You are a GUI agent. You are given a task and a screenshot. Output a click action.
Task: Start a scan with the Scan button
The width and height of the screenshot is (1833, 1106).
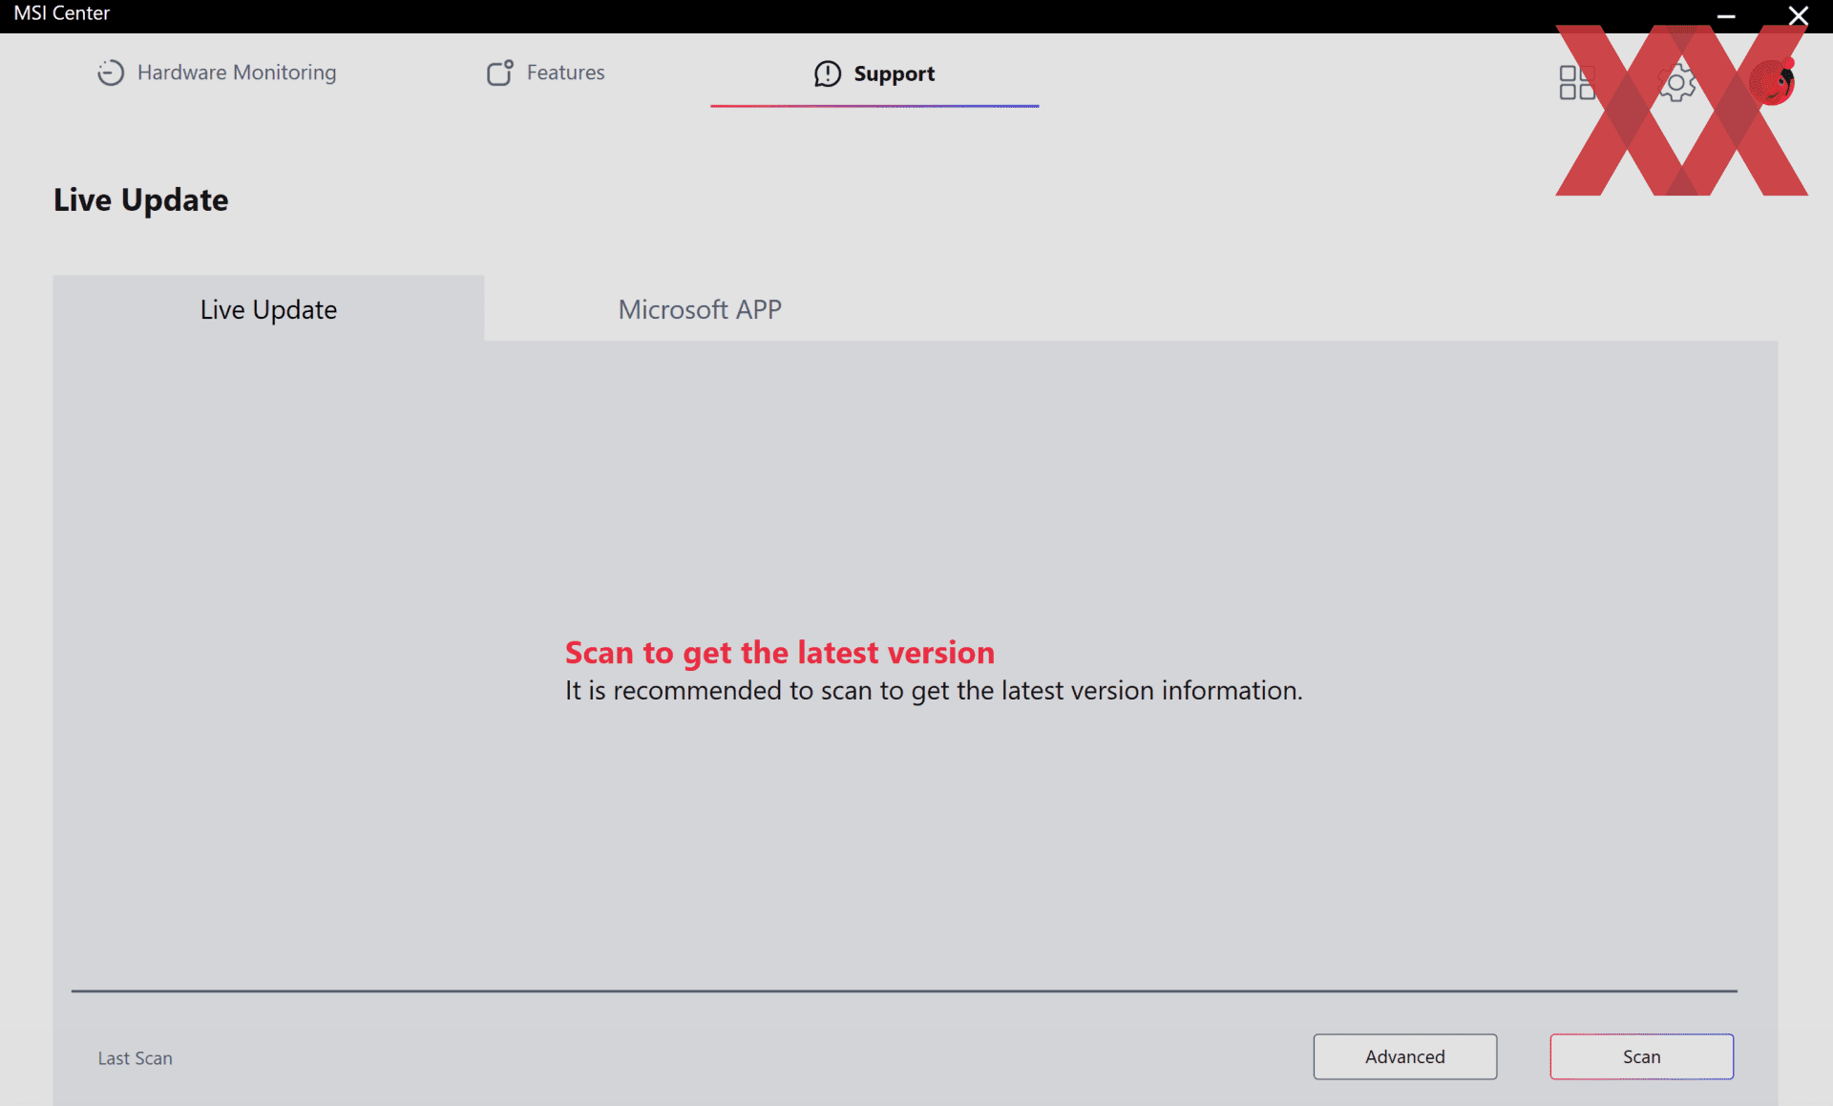pos(1642,1056)
